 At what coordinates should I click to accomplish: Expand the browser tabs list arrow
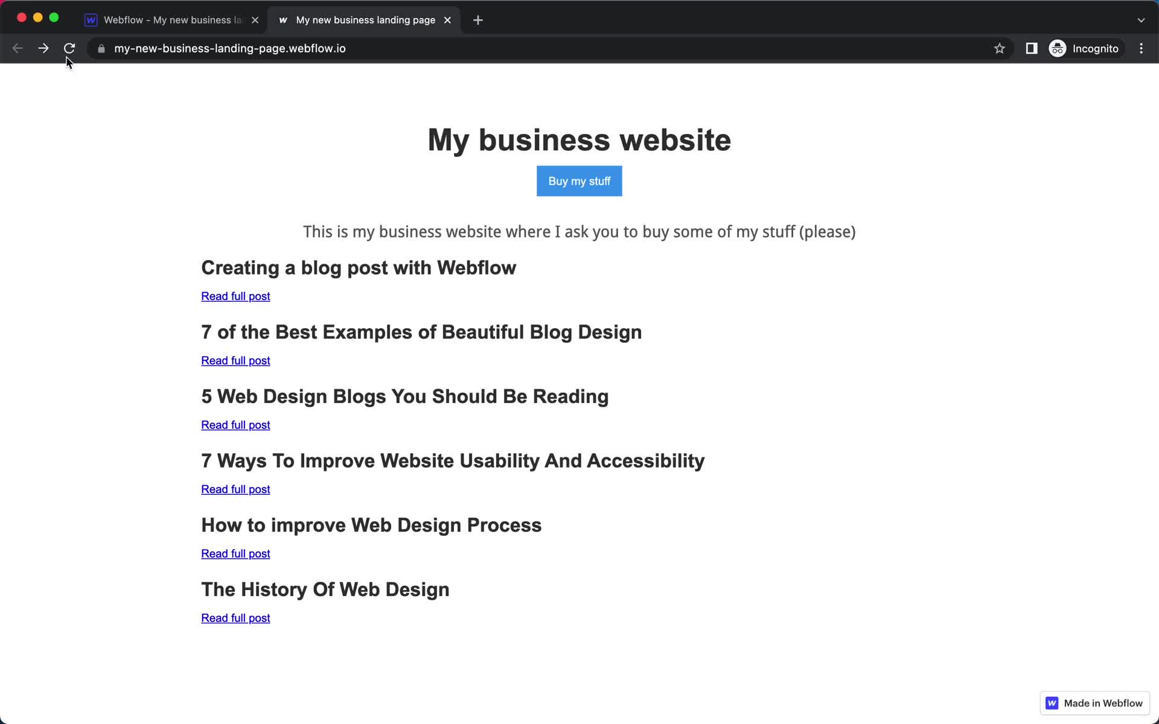[1141, 19]
